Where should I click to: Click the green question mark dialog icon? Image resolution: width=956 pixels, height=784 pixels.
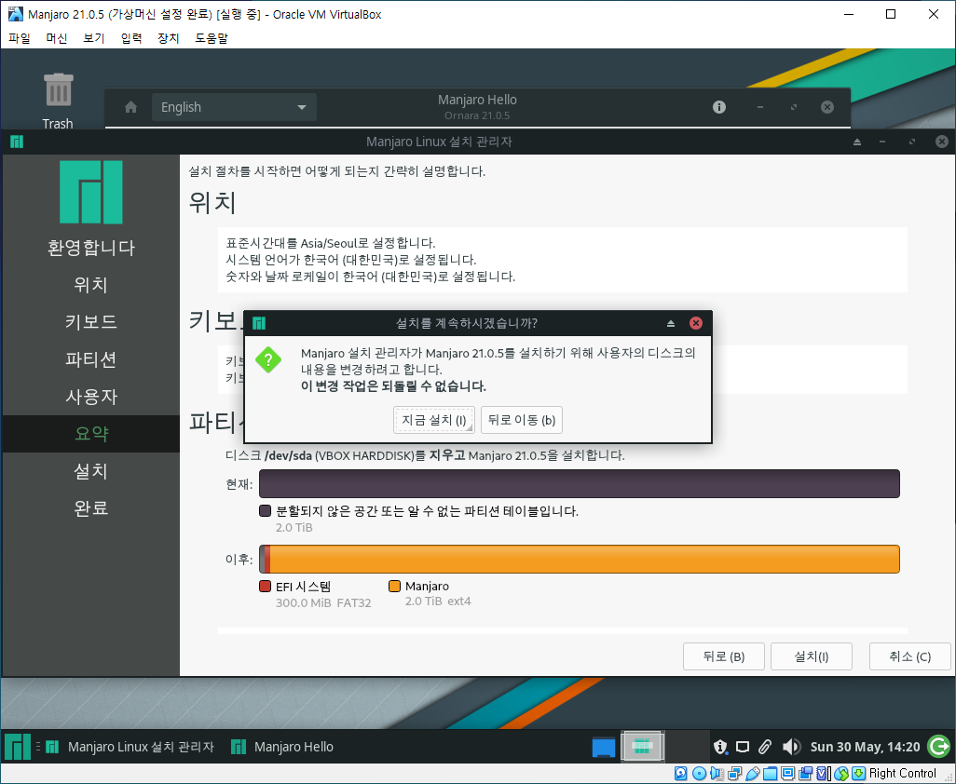(268, 359)
